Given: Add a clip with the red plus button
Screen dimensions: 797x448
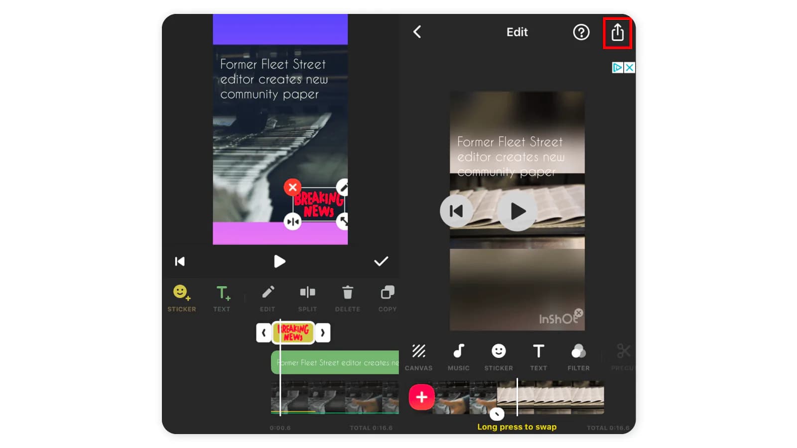Looking at the screenshot, I should (421, 397).
